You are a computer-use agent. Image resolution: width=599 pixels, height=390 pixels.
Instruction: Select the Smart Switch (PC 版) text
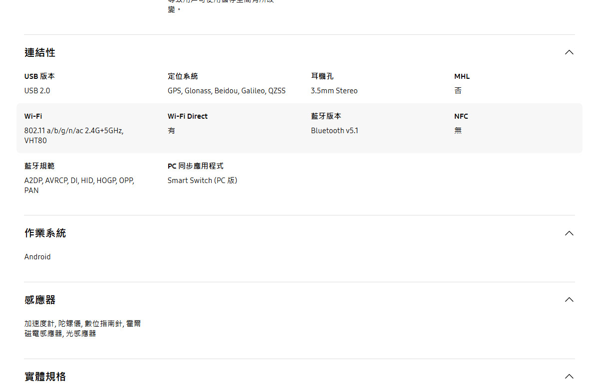(x=202, y=181)
